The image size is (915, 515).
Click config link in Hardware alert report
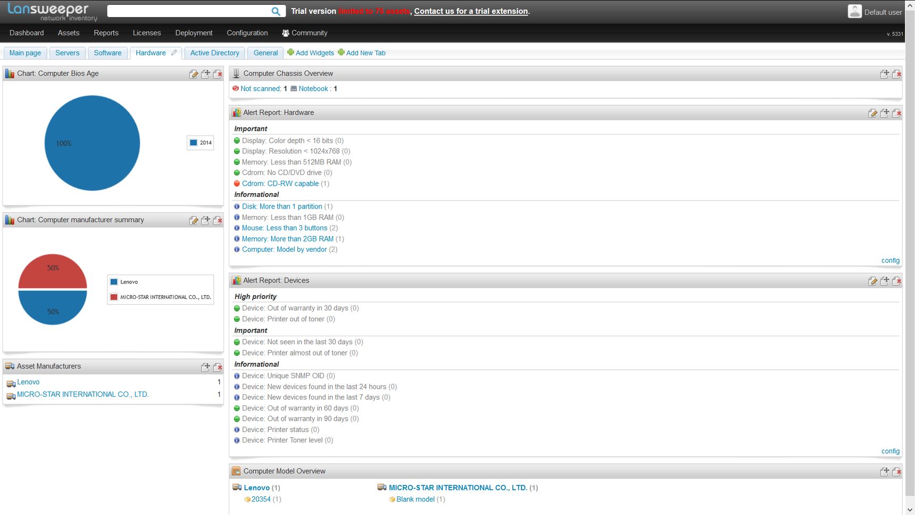pos(890,261)
